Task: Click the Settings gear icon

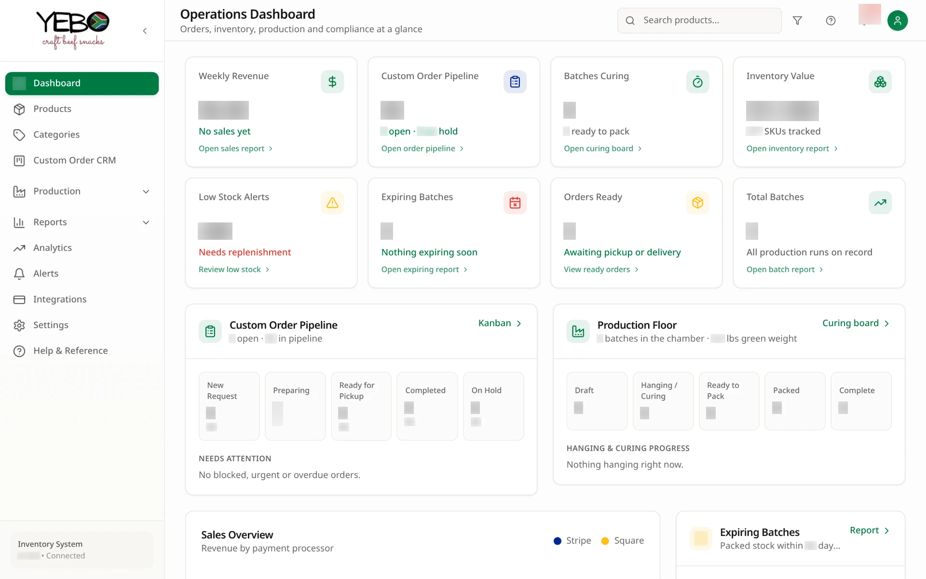Action: pos(19,325)
